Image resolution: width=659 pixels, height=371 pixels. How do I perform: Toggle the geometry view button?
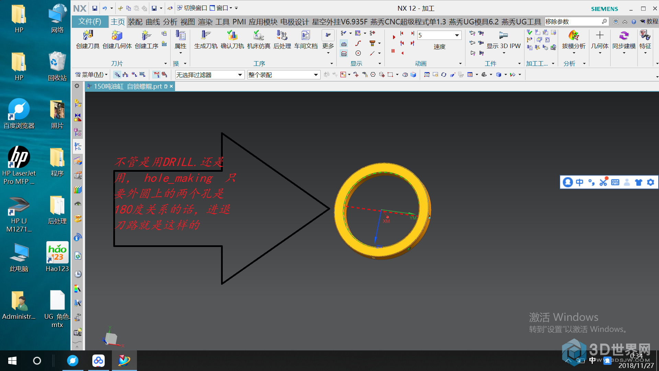tap(134, 75)
